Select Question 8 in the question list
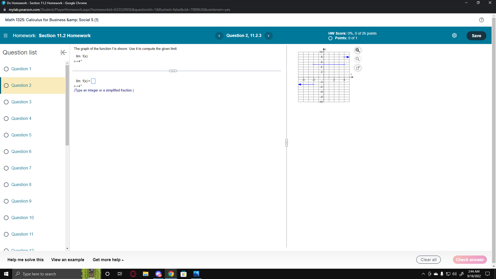 pos(21,184)
